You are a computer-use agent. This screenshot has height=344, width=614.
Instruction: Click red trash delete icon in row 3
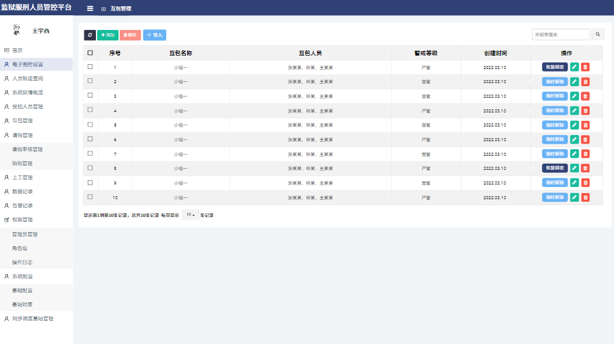pos(585,96)
